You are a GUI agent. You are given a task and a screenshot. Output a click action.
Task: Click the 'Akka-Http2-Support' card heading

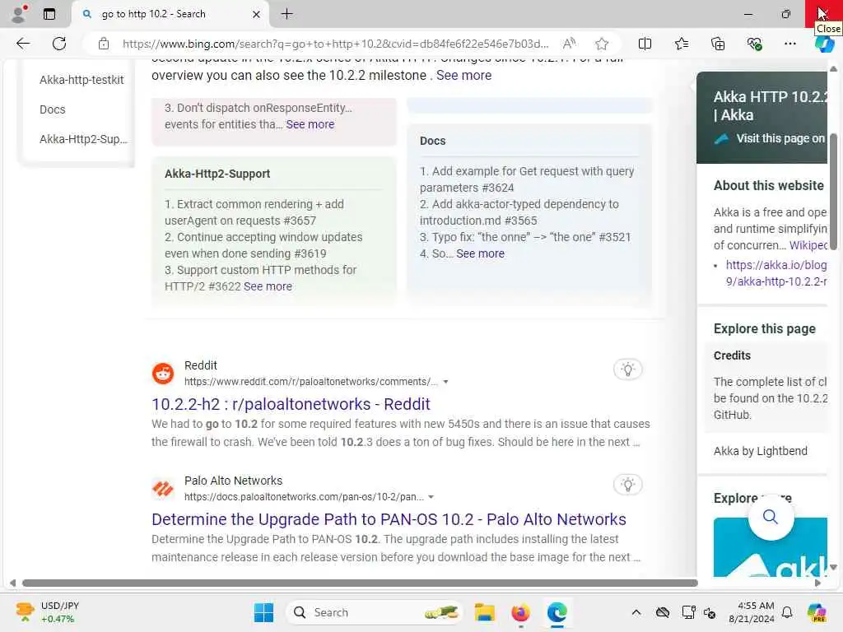(x=217, y=174)
